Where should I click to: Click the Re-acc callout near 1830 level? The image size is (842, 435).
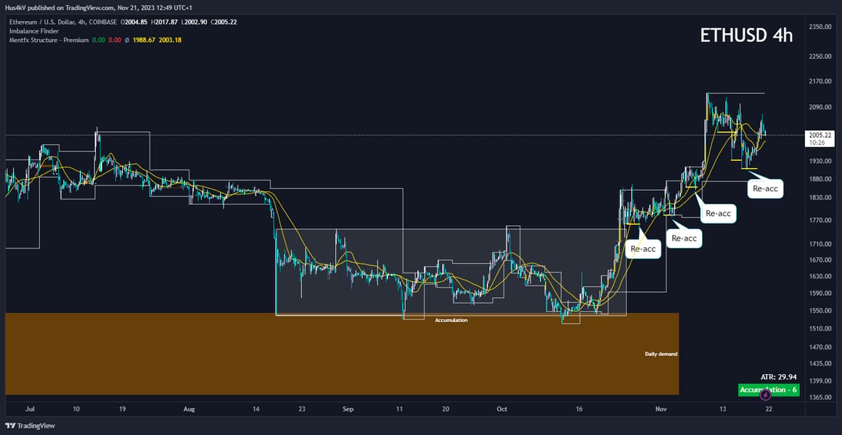(718, 213)
